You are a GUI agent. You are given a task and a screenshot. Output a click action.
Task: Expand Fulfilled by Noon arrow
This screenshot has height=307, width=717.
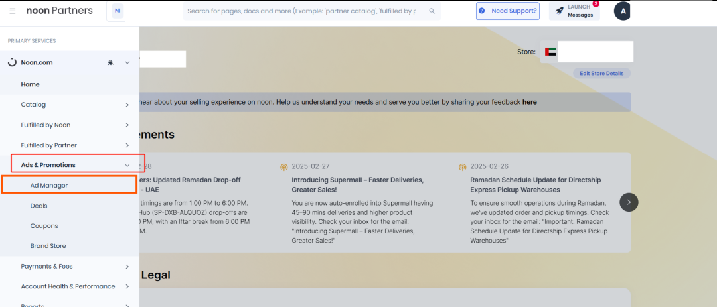pyautogui.click(x=127, y=125)
